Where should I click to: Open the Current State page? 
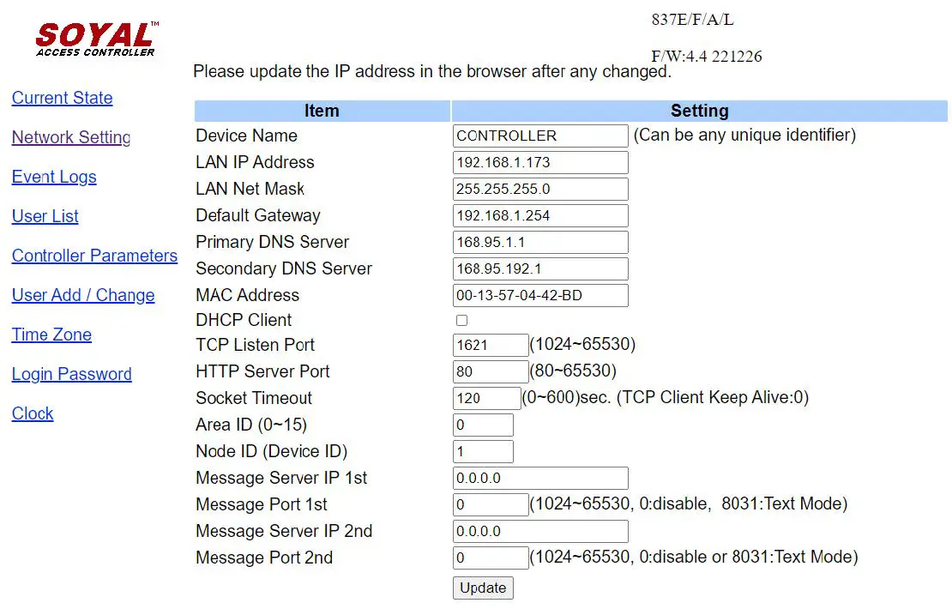pyautogui.click(x=62, y=99)
